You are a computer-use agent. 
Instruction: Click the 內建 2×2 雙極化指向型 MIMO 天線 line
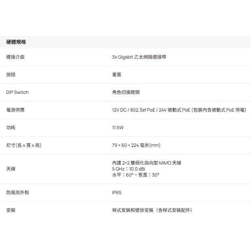tap(147, 163)
